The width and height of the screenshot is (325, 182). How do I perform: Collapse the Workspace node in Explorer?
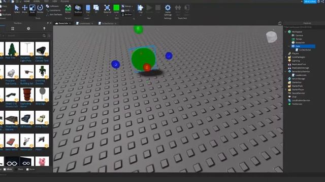click(x=285, y=32)
